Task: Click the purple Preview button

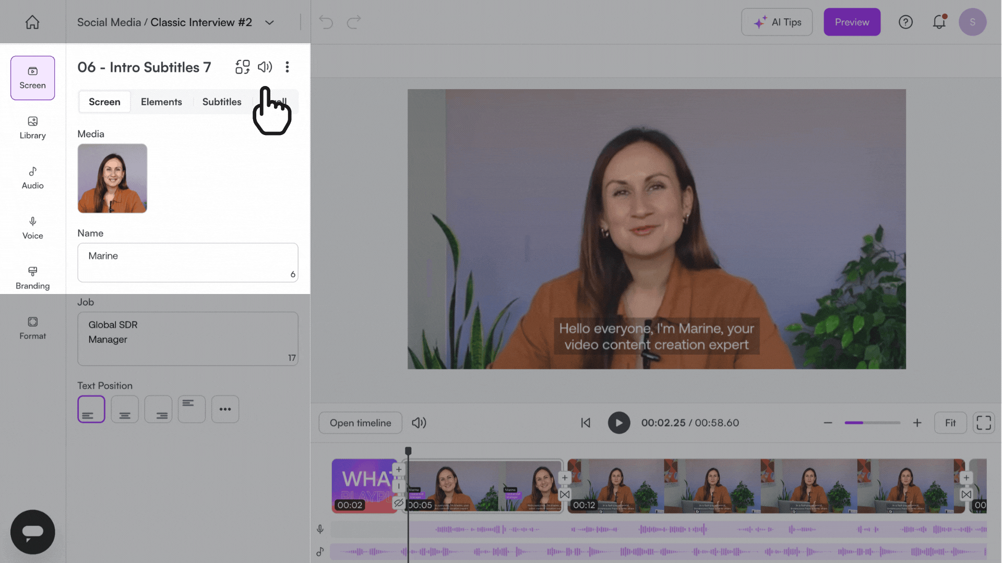Action: (852, 22)
